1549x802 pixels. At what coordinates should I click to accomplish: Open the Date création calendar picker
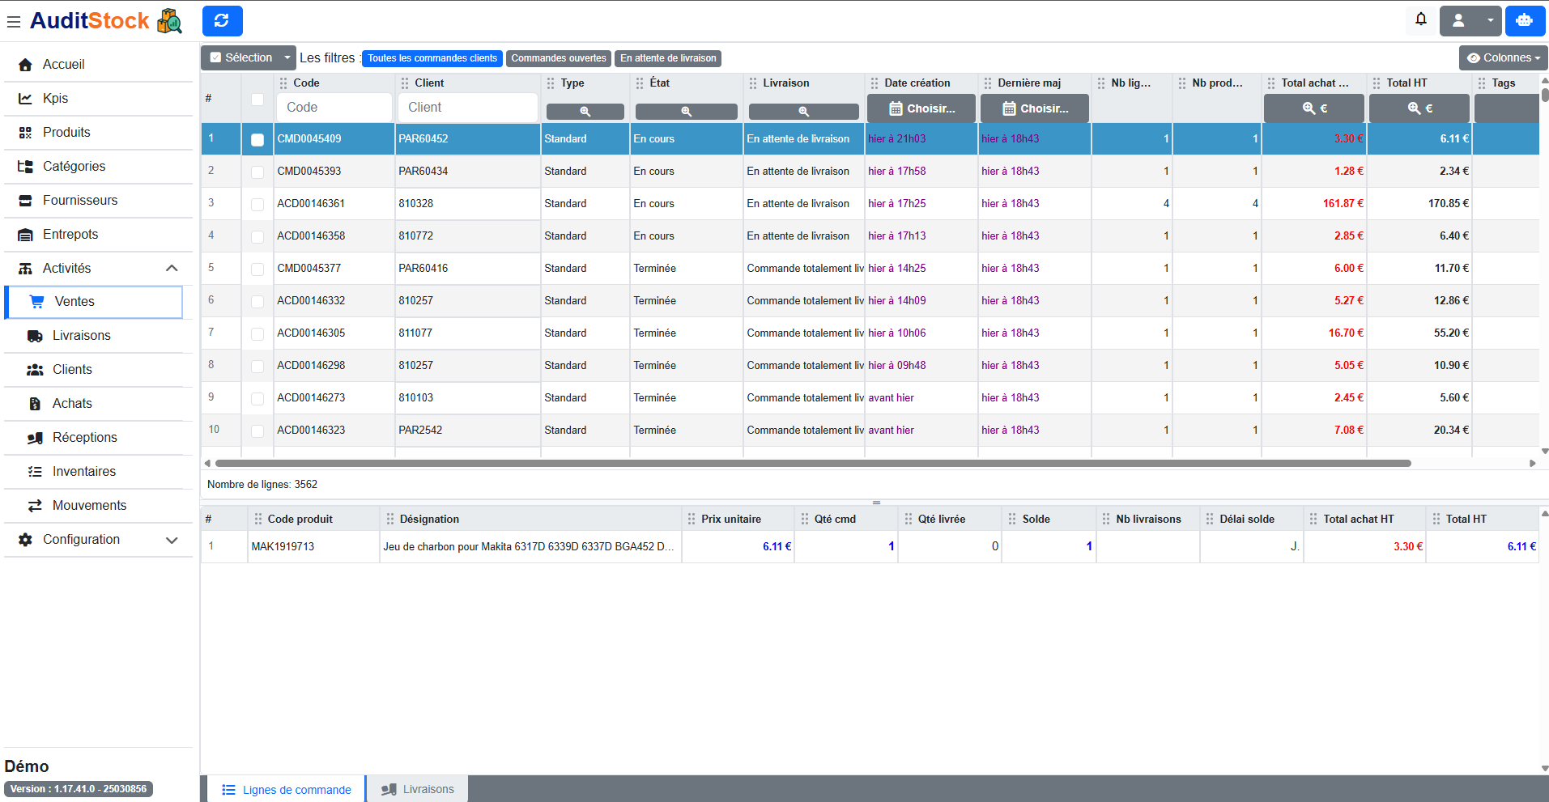[x=921, y=108]
